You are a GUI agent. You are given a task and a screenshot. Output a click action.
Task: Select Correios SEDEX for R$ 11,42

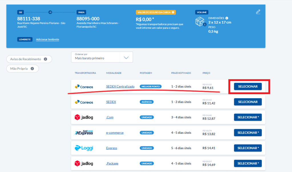pos(248,102)
